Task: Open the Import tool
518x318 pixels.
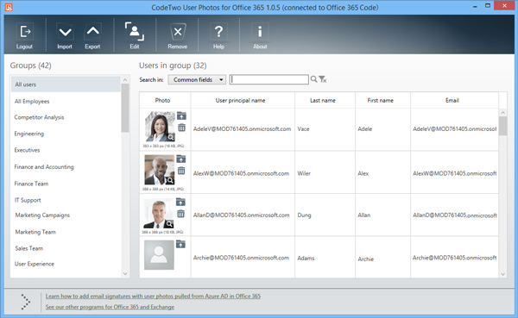Action: point(65,35)
